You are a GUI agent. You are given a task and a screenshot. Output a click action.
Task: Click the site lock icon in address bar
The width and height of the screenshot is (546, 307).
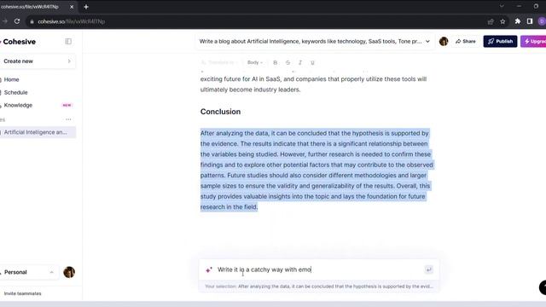pos(32,21)
